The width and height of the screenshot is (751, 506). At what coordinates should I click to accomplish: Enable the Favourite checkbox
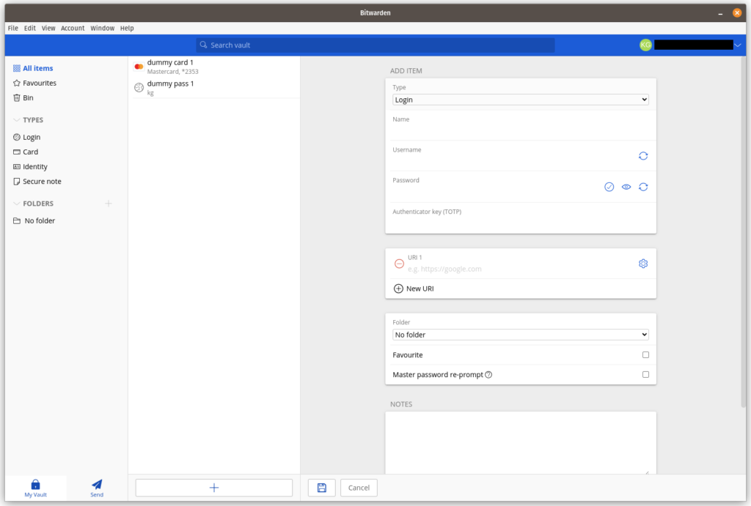pyautogui.click(x=645, y=355)
